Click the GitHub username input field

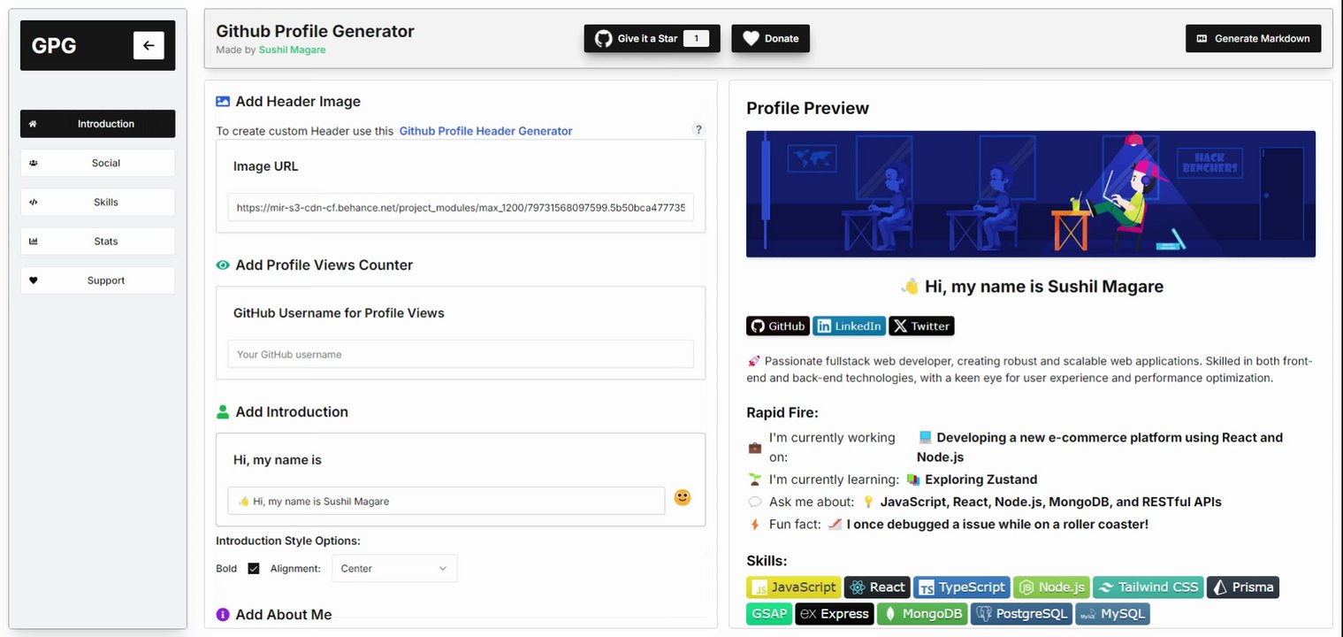tap(461, 354)
